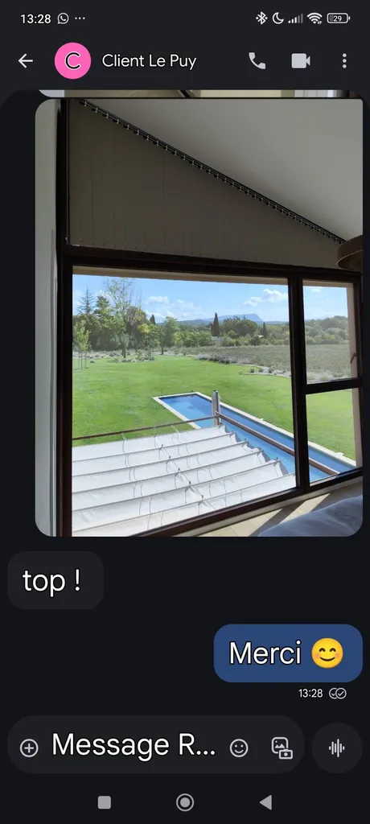Open the gallery and camera attach icon
Screen dimensions: 370x824
coord(282,748)
